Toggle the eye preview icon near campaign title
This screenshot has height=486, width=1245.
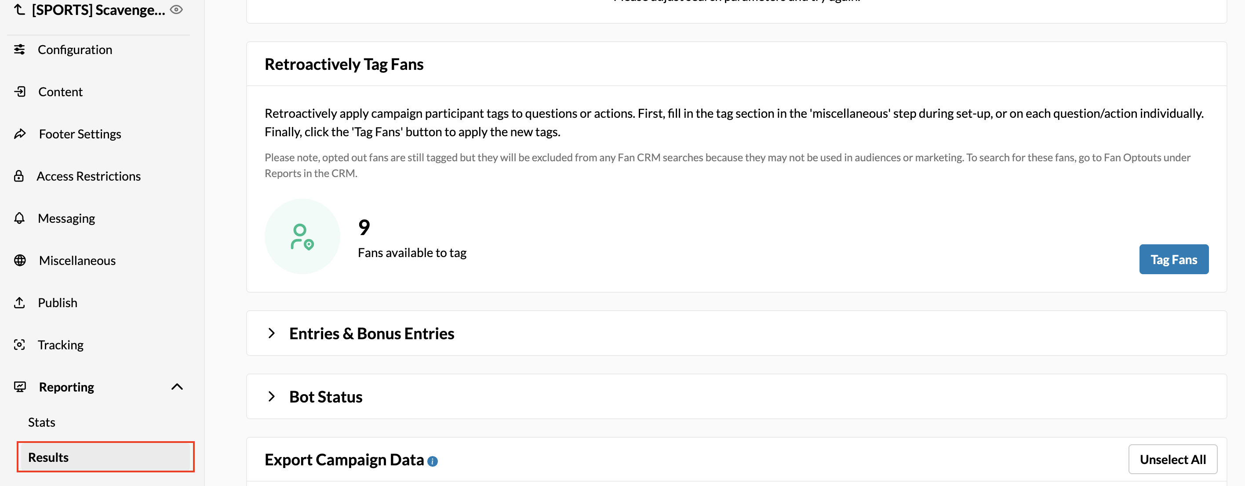[176, 9]
